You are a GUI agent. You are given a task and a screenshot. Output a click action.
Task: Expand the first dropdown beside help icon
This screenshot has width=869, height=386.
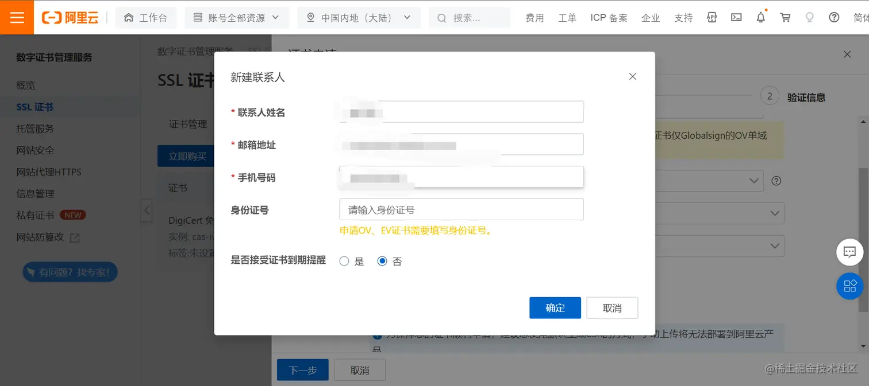(755, 181)
